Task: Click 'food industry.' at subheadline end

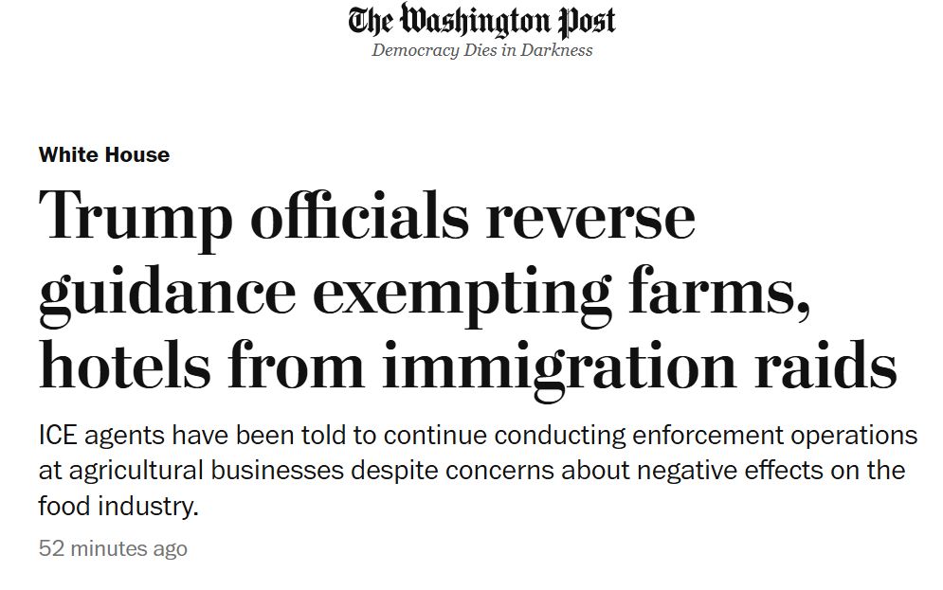Action: point(118,506)
